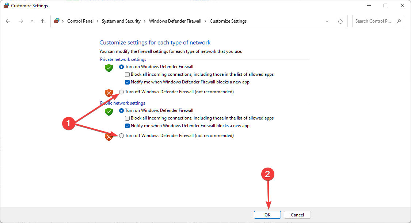Image resolution: width=411 pixels, height=223 pixels.
Task: Check Block all incoming connections under Private
Action: 127,74
